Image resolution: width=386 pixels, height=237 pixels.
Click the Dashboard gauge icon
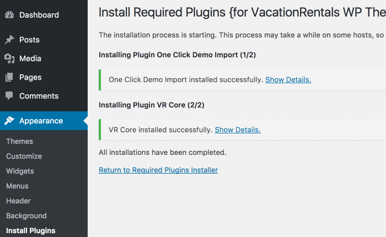point(9,15)
